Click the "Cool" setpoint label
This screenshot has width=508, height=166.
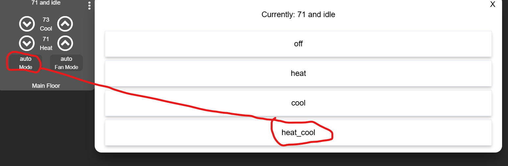click(46, 29)
